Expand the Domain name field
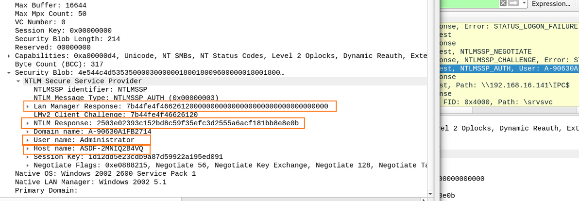 pyautogui.click(x=27, y=132)
